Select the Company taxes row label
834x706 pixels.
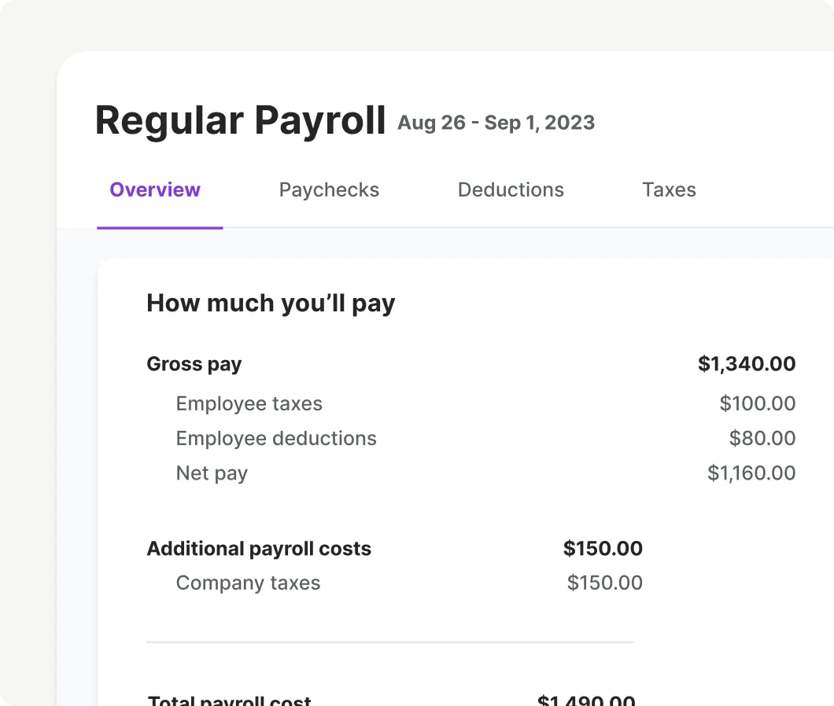tap(248, 583)
